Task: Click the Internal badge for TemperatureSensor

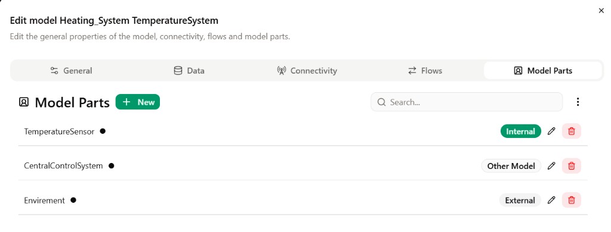Action: (x=520, y=131)
